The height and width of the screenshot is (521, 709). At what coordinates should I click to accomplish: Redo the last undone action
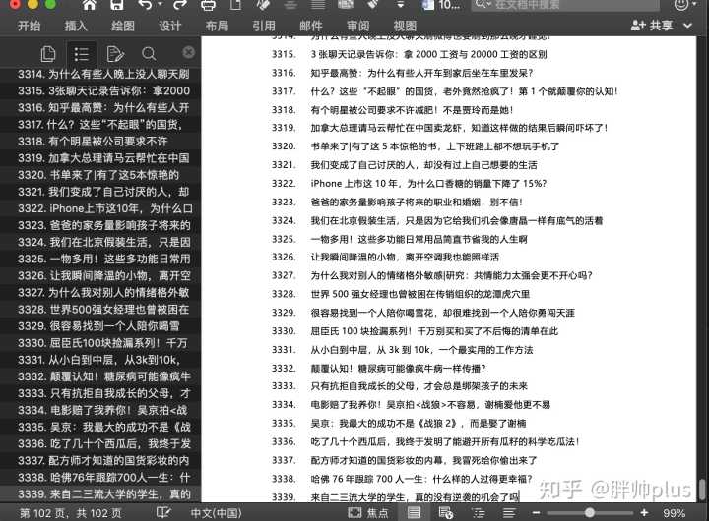180,5
